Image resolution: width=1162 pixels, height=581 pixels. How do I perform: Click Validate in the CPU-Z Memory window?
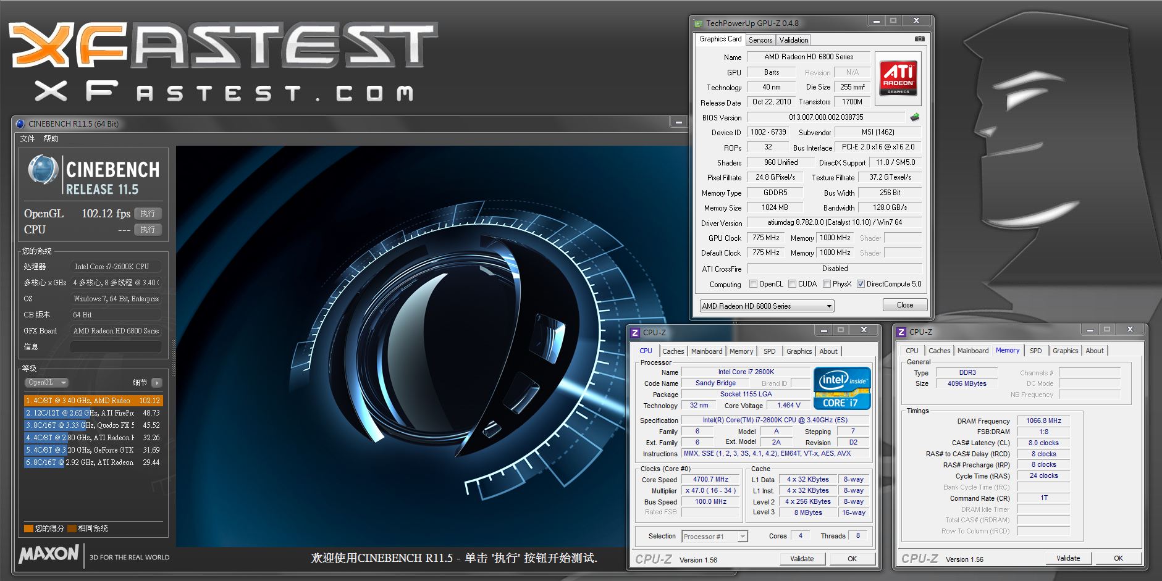(1068, 558)
